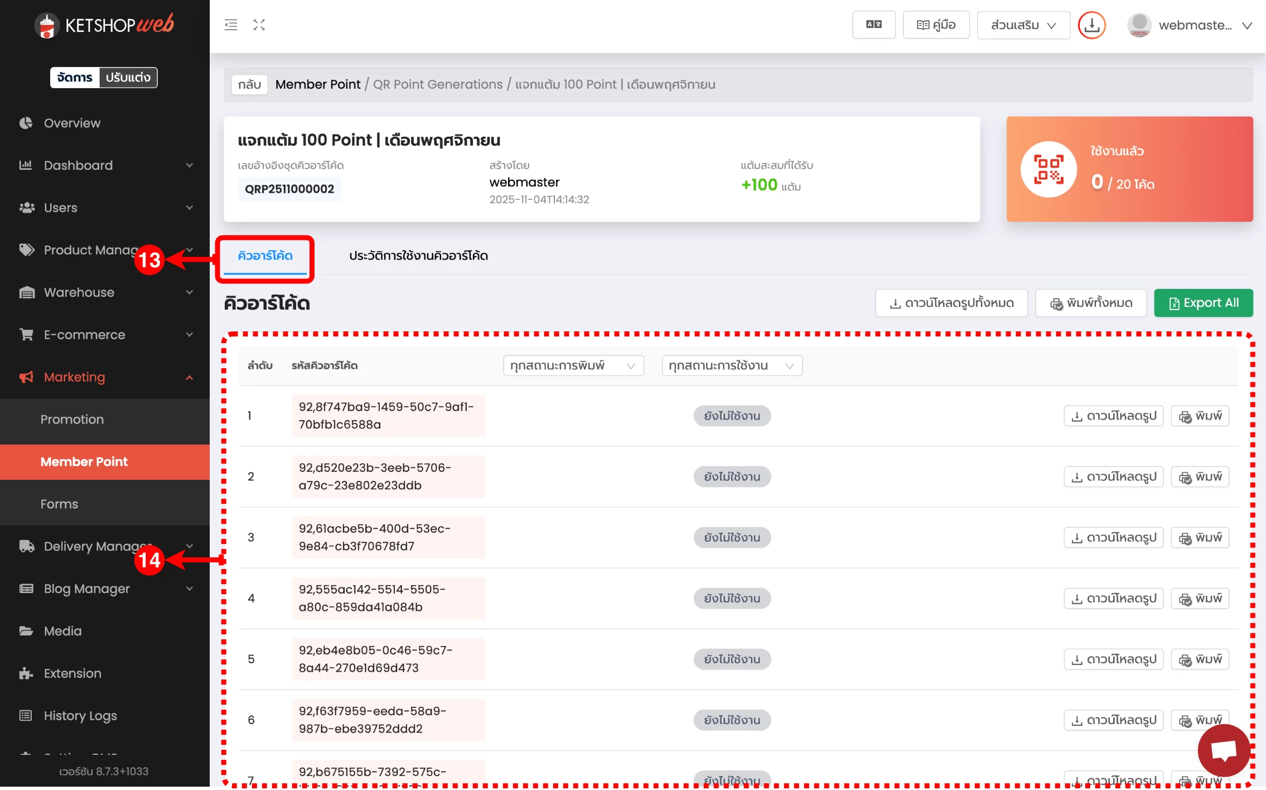1266x790 pixels.
Task: Click the QR code icon in orange card
Action: (1048, 169)
